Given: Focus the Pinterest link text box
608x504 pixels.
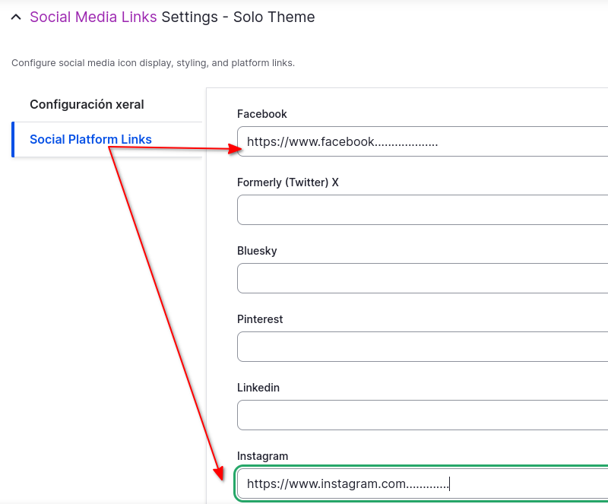Looking at the screenshot, I should [x=423, y=347].
